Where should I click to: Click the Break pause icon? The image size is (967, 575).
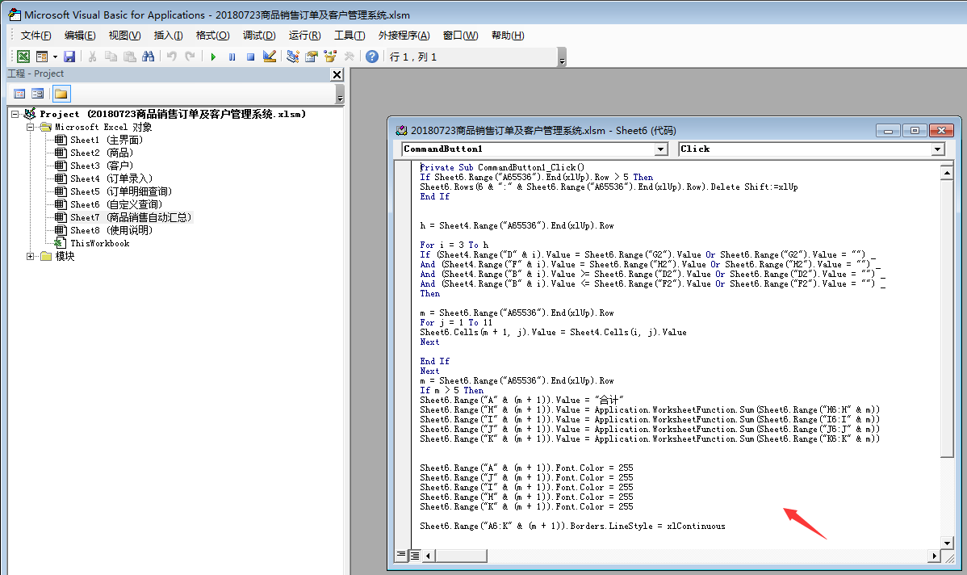coord(232,57)
